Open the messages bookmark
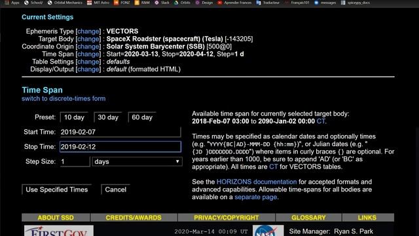The width and height of the screenshot is (419, 236). point(325,3)
